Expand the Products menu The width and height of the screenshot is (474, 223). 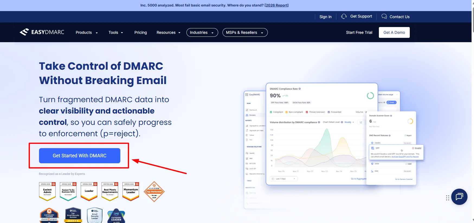(87, 32)
